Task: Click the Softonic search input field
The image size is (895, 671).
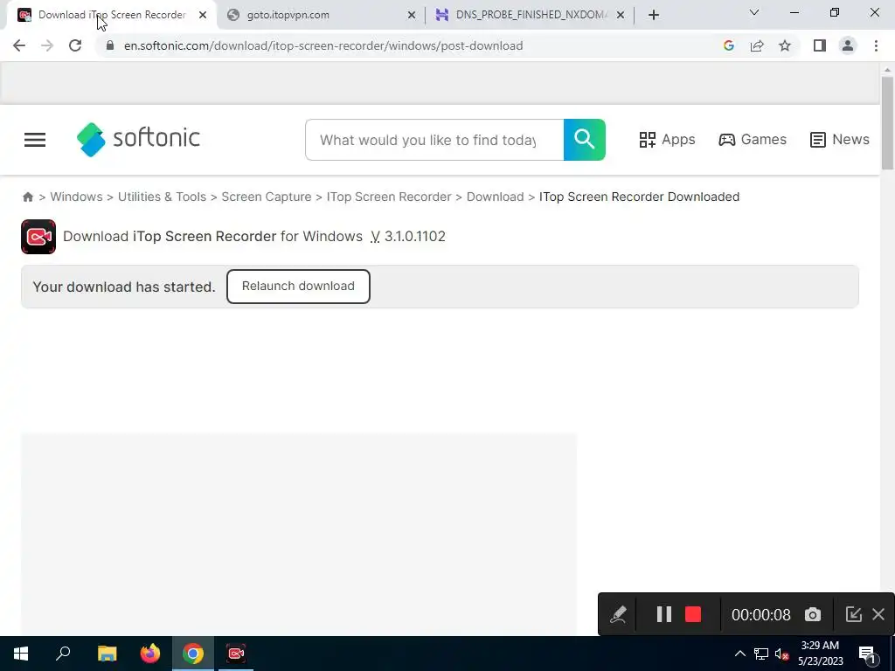Action: [x=434, y=140]
